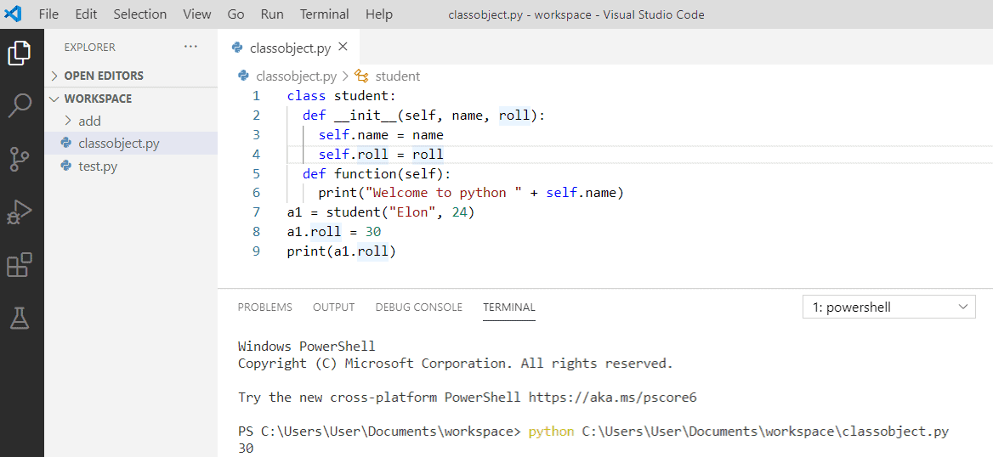Click the 'def __init__' definition line
This screenshot has height=457, width=993.
[423, 116]
